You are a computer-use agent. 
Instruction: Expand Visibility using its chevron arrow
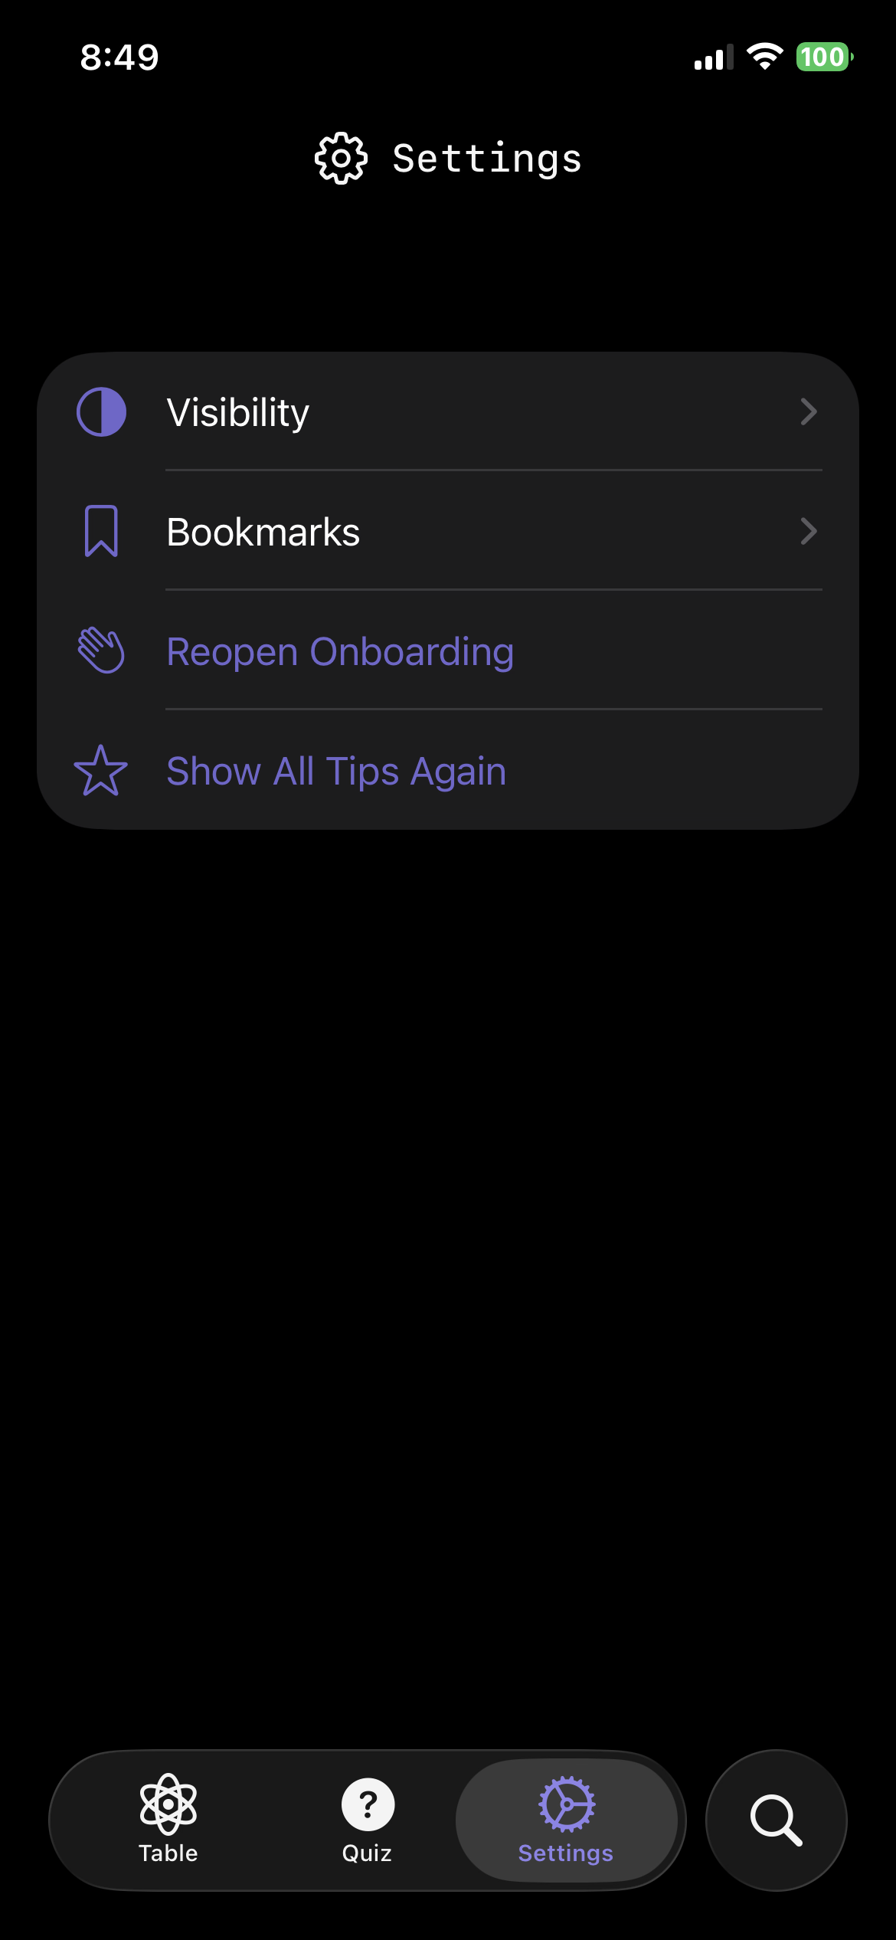click(809, 412)
